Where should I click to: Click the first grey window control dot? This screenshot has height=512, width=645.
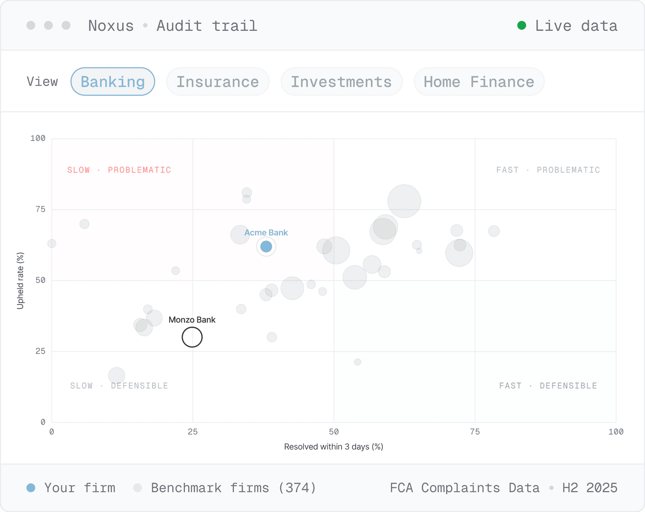pos(31,25)
